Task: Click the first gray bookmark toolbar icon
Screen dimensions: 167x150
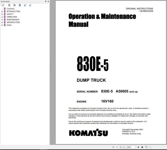Action: pos(9,5)
